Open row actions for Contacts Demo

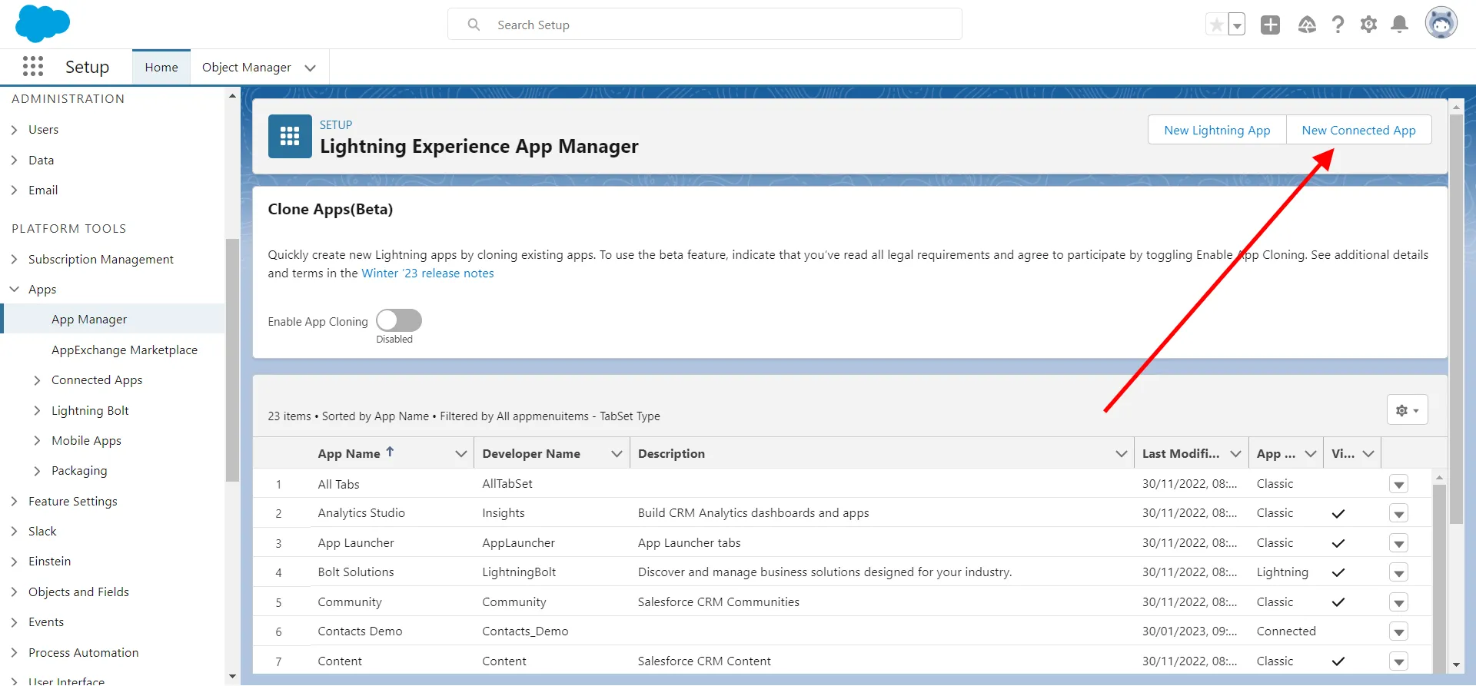(1398, 632)
